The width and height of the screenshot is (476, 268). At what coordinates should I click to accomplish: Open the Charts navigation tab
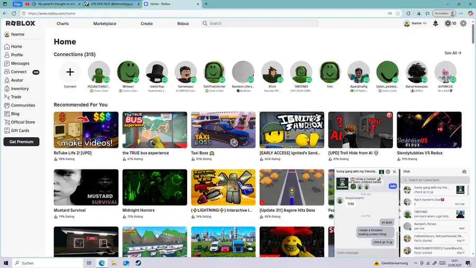[x=62, y=23]
